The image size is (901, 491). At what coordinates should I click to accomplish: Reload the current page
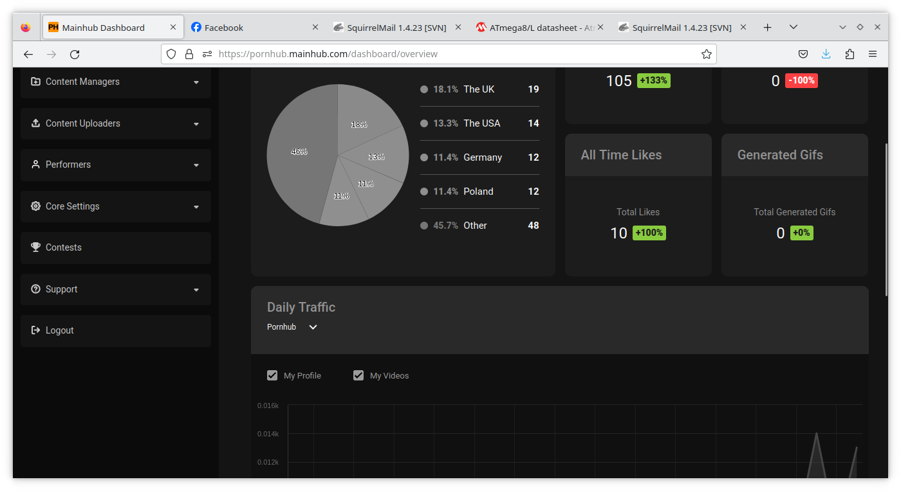(75, 54)
